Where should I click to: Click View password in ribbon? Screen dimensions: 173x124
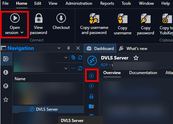pos(38,24)
